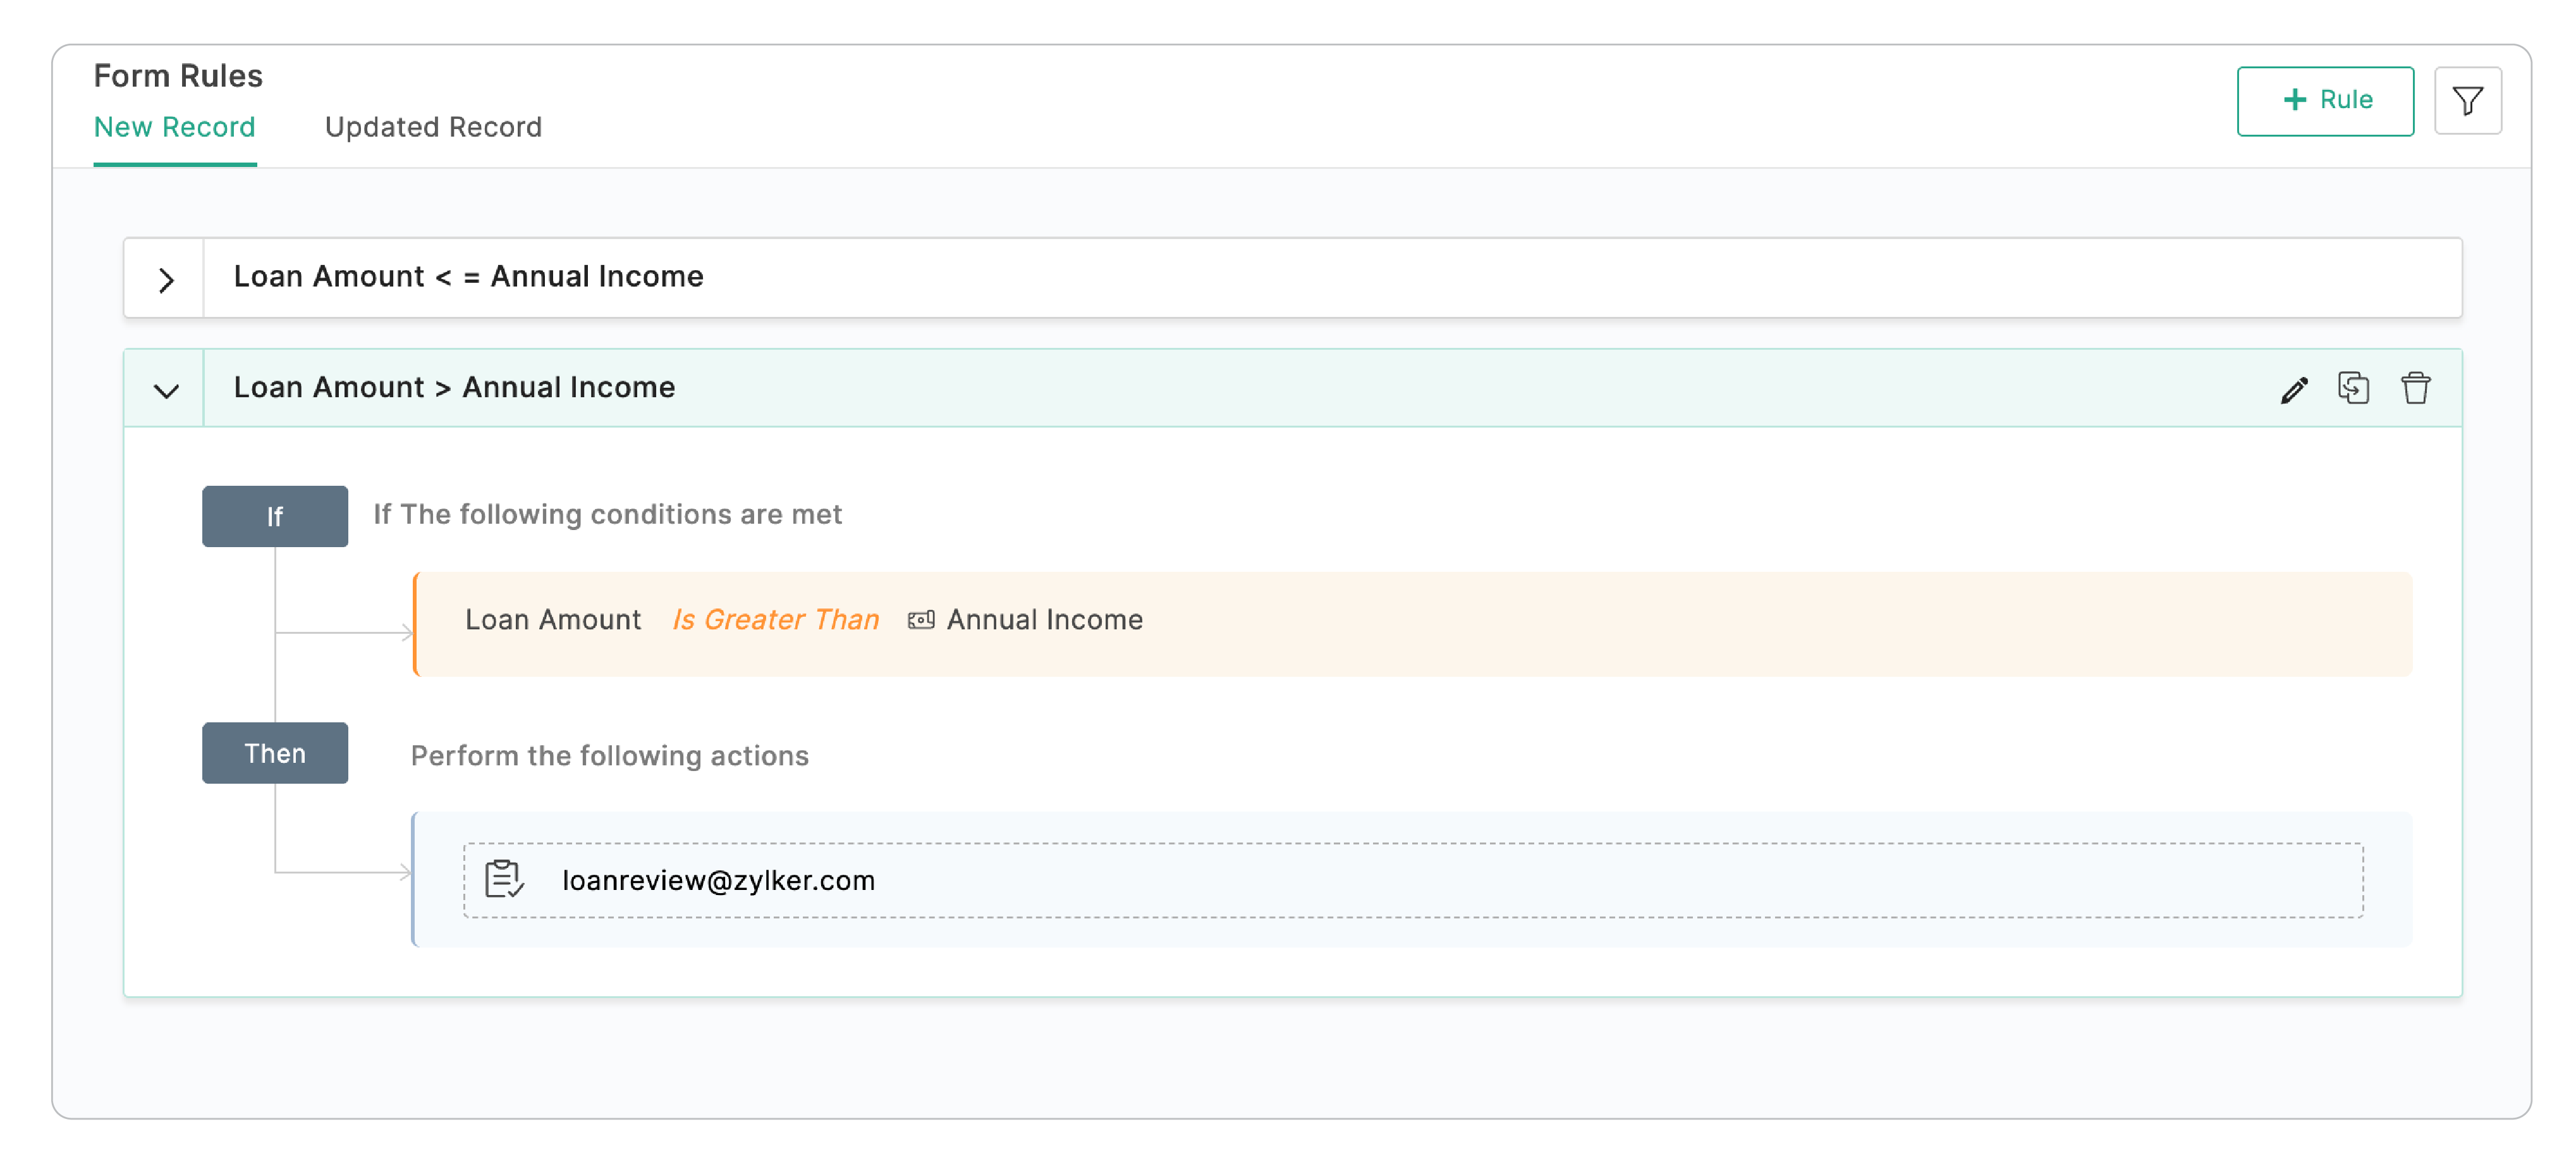Switch to the New Record tab
2576x1167 pixels.
point(174,127)
